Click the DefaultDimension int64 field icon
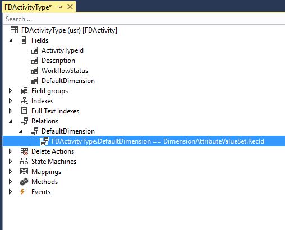Image resolution: width=285 pixels, height=230 pixels. 34,81
